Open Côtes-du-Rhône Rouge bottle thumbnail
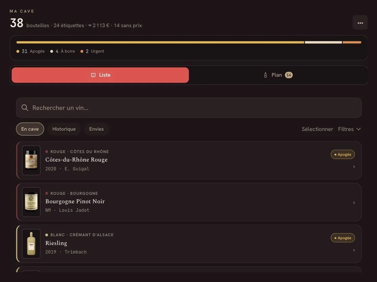The image size is (377, 282). tap(31, 160)
